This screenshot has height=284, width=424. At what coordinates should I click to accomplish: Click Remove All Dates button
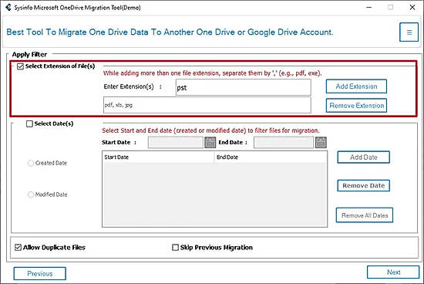(x=364, y=215)
